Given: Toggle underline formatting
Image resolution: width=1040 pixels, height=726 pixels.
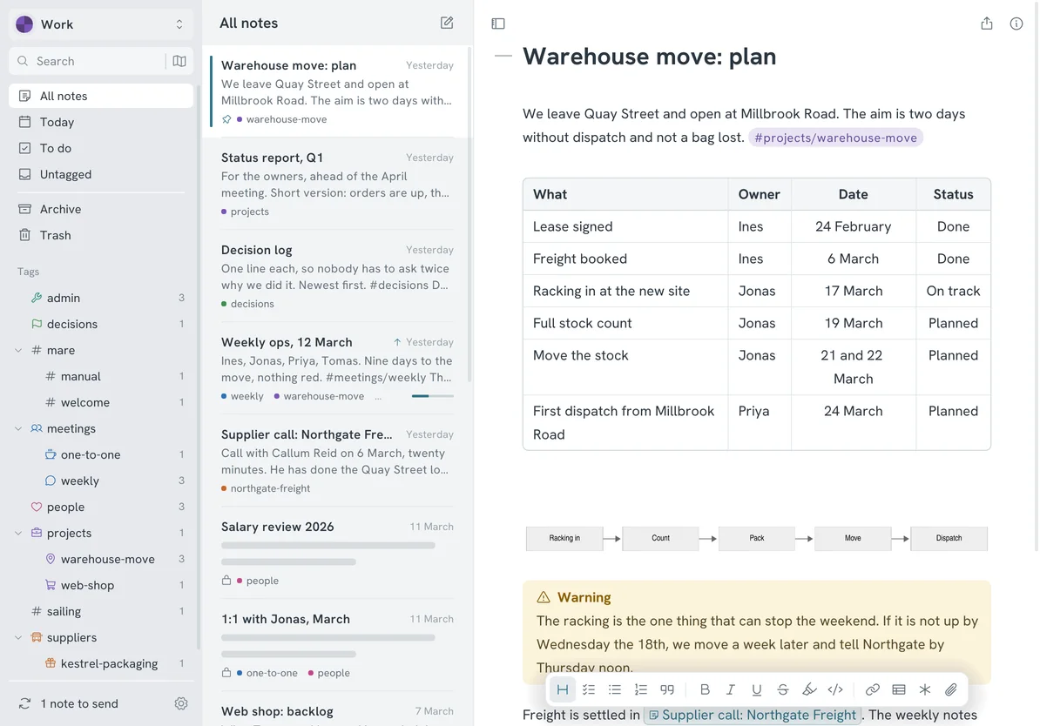Looking at the screenshot, I should 756,689.
